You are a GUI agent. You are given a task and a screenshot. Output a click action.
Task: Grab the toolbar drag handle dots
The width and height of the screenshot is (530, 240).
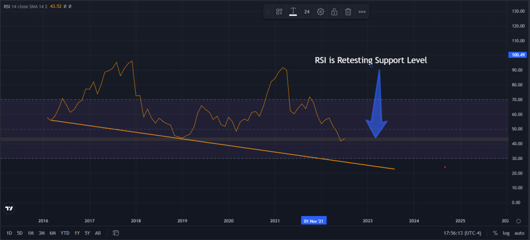pos(268,12)
